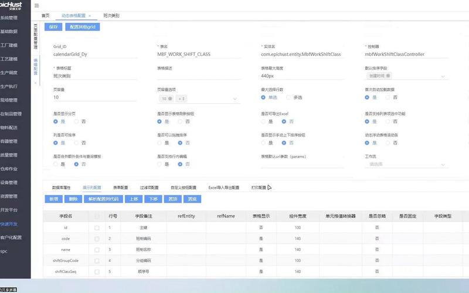The image size is (469, 293).
Task: Click the 控制器 input mbfWorkShiftClassController
Action: [x=406, y=54]
